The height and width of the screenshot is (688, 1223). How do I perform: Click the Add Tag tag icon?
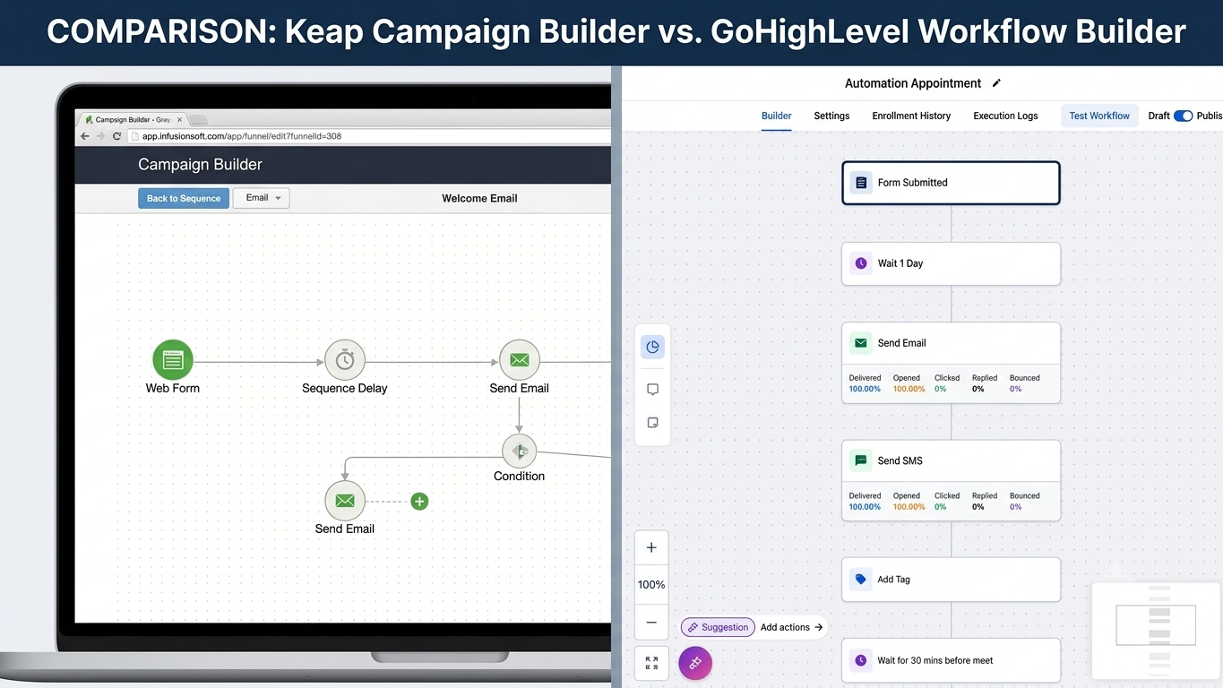pos(861,580)
